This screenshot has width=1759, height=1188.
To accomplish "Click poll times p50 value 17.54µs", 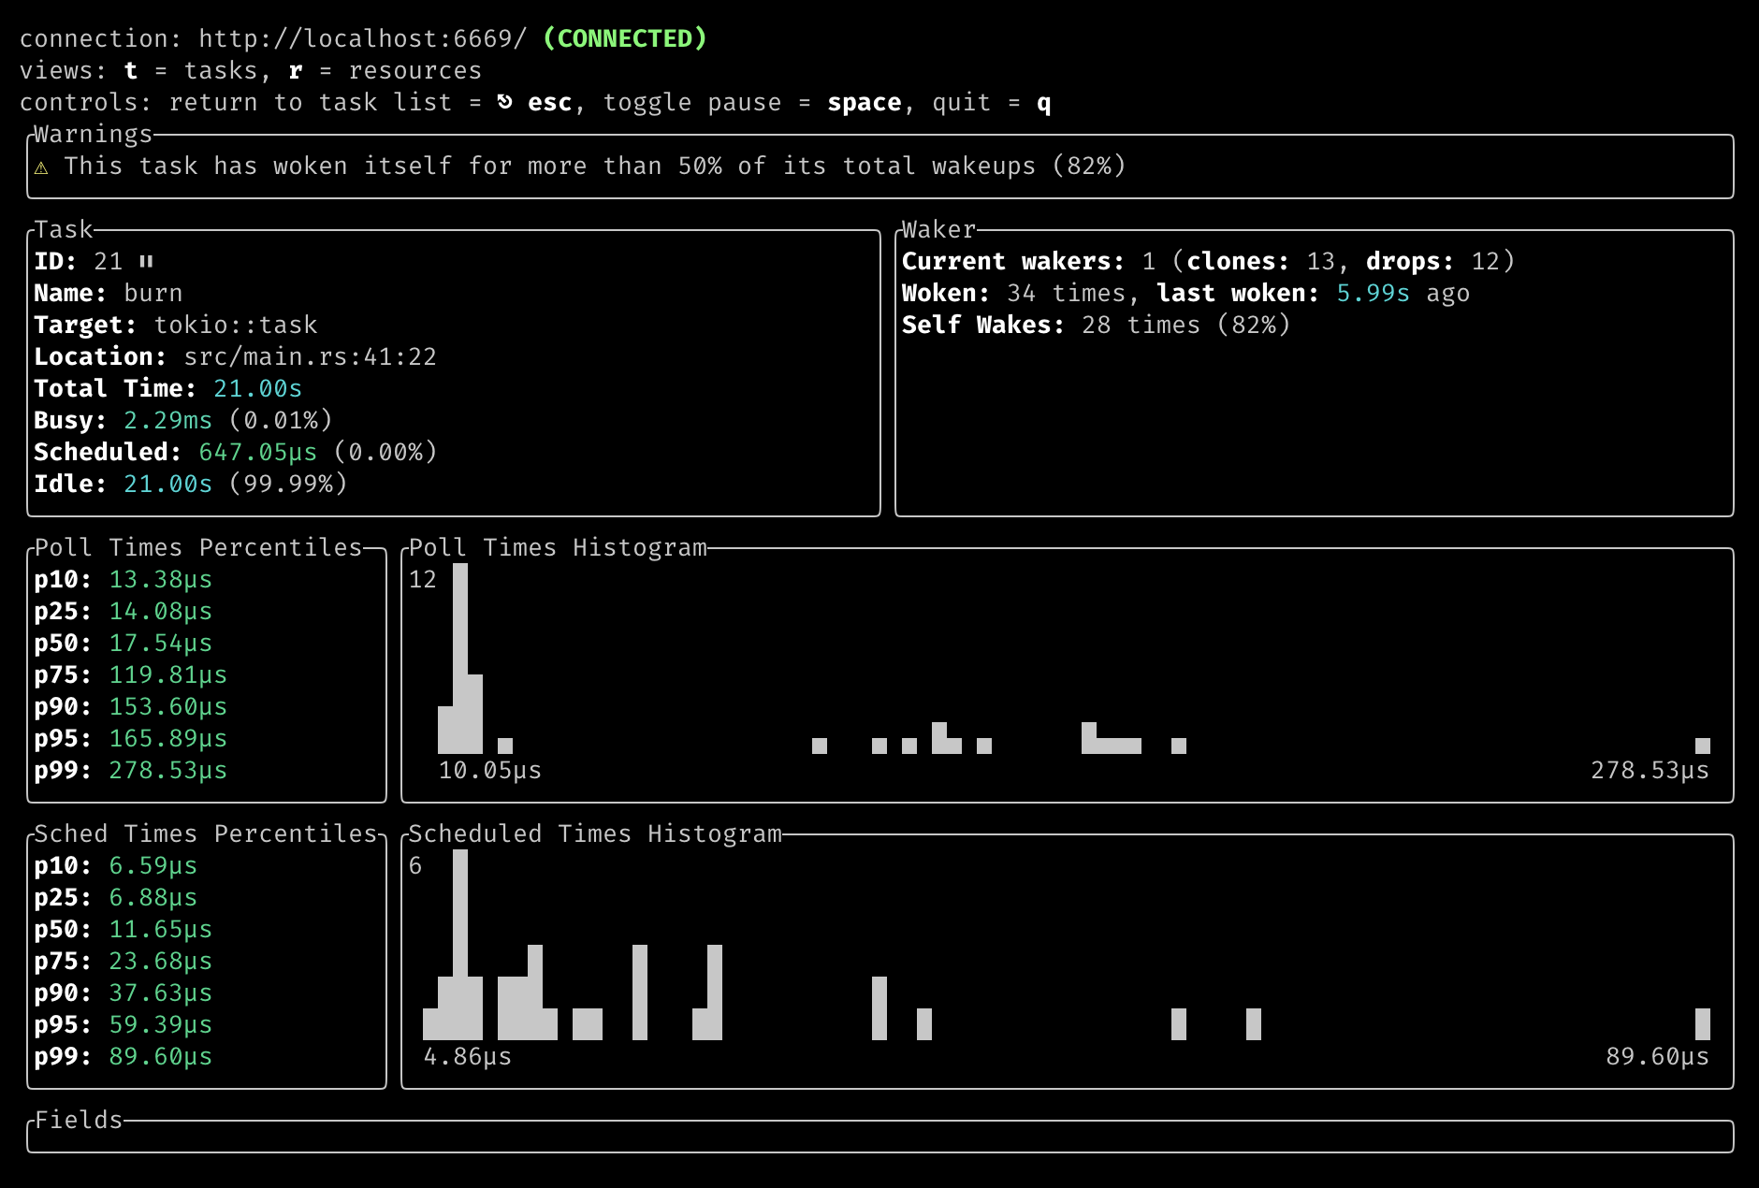I will [161, 644].
